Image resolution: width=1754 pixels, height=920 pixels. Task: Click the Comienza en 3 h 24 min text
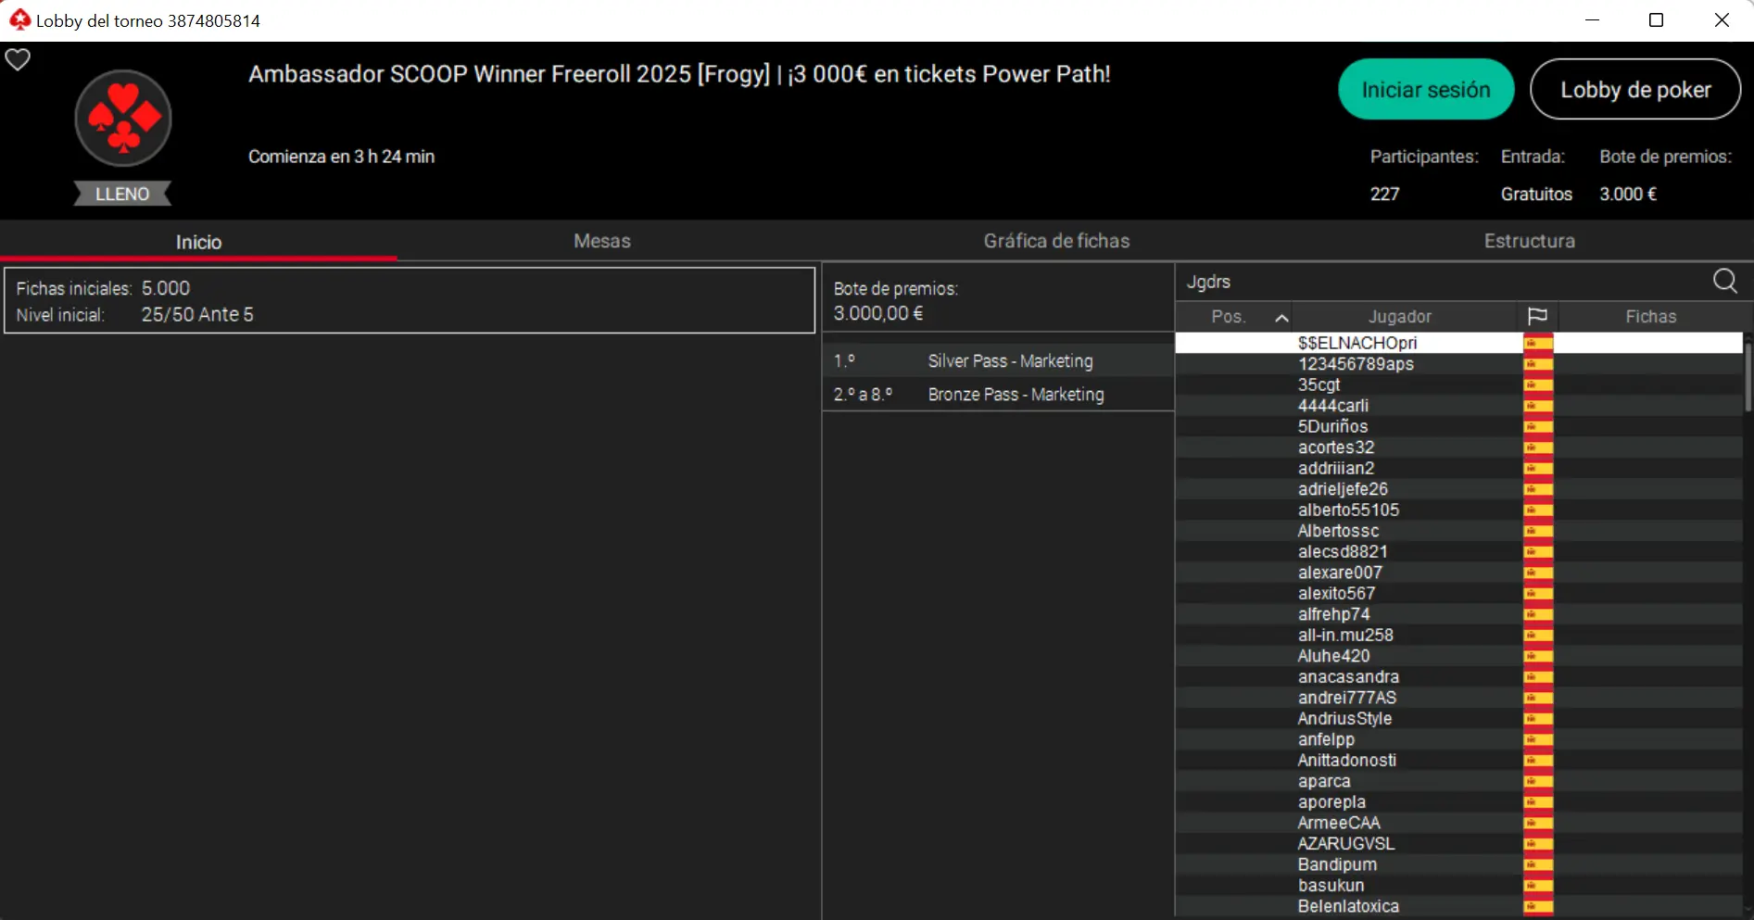pyautogui.click(x=341, y=157)
